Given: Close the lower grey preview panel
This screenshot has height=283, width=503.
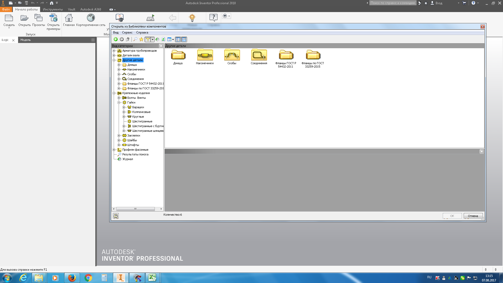Looking at the screenshot, I should 482,151.
